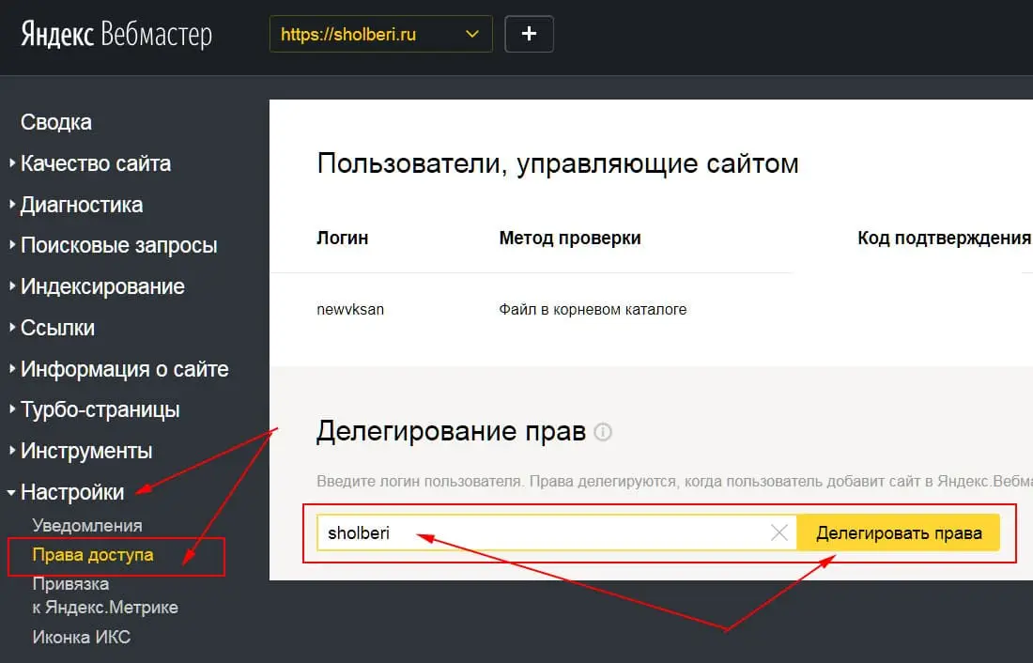Expand Ссылки menu section
Viewport: 1033px width, 663px height.
[x=52, y=328]
